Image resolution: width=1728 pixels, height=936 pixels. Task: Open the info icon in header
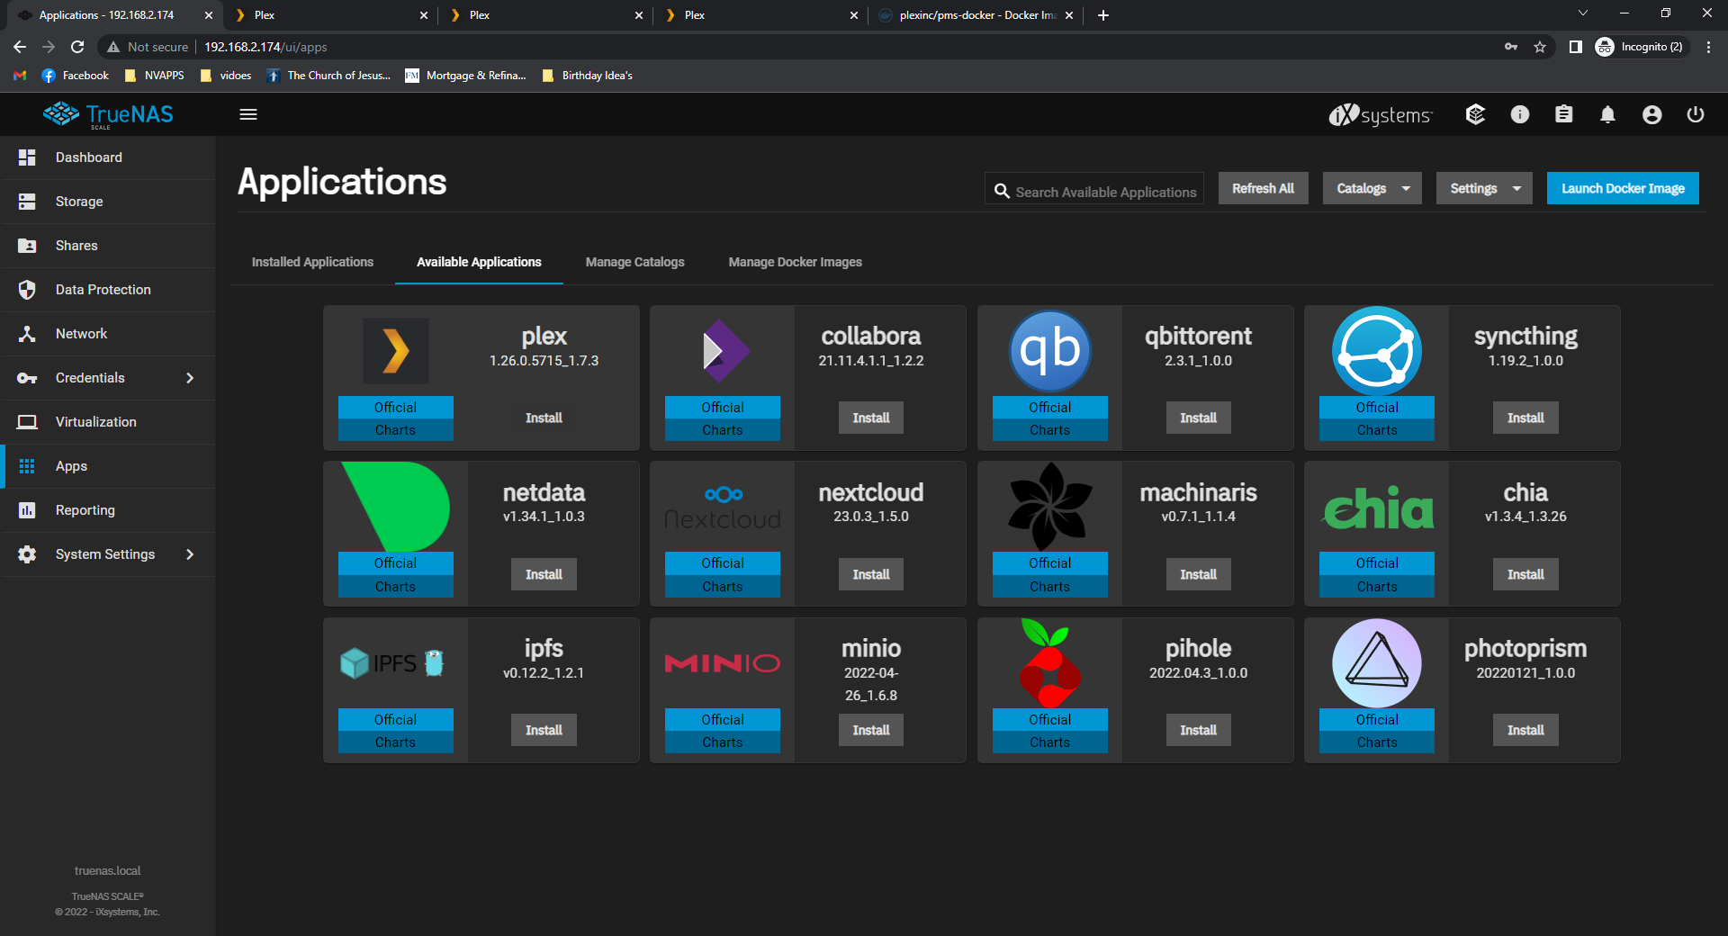pos(1519,114)
